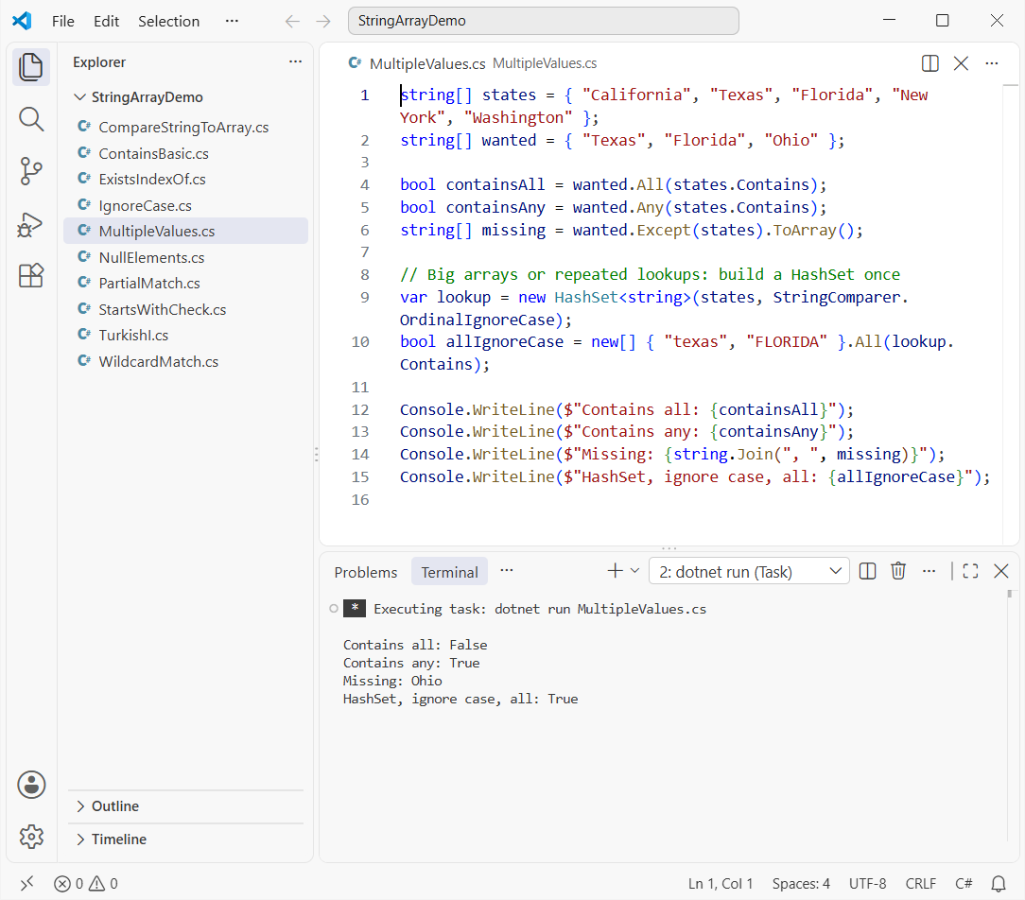Change end of line sequence CRLF
The image size is (1025, 900).
coord(920,884)
